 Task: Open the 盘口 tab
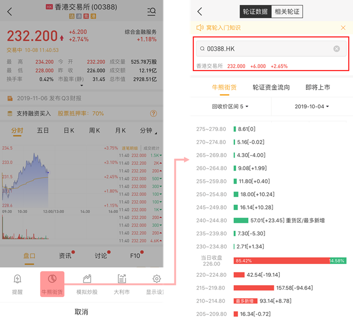(x=29, y=256)
